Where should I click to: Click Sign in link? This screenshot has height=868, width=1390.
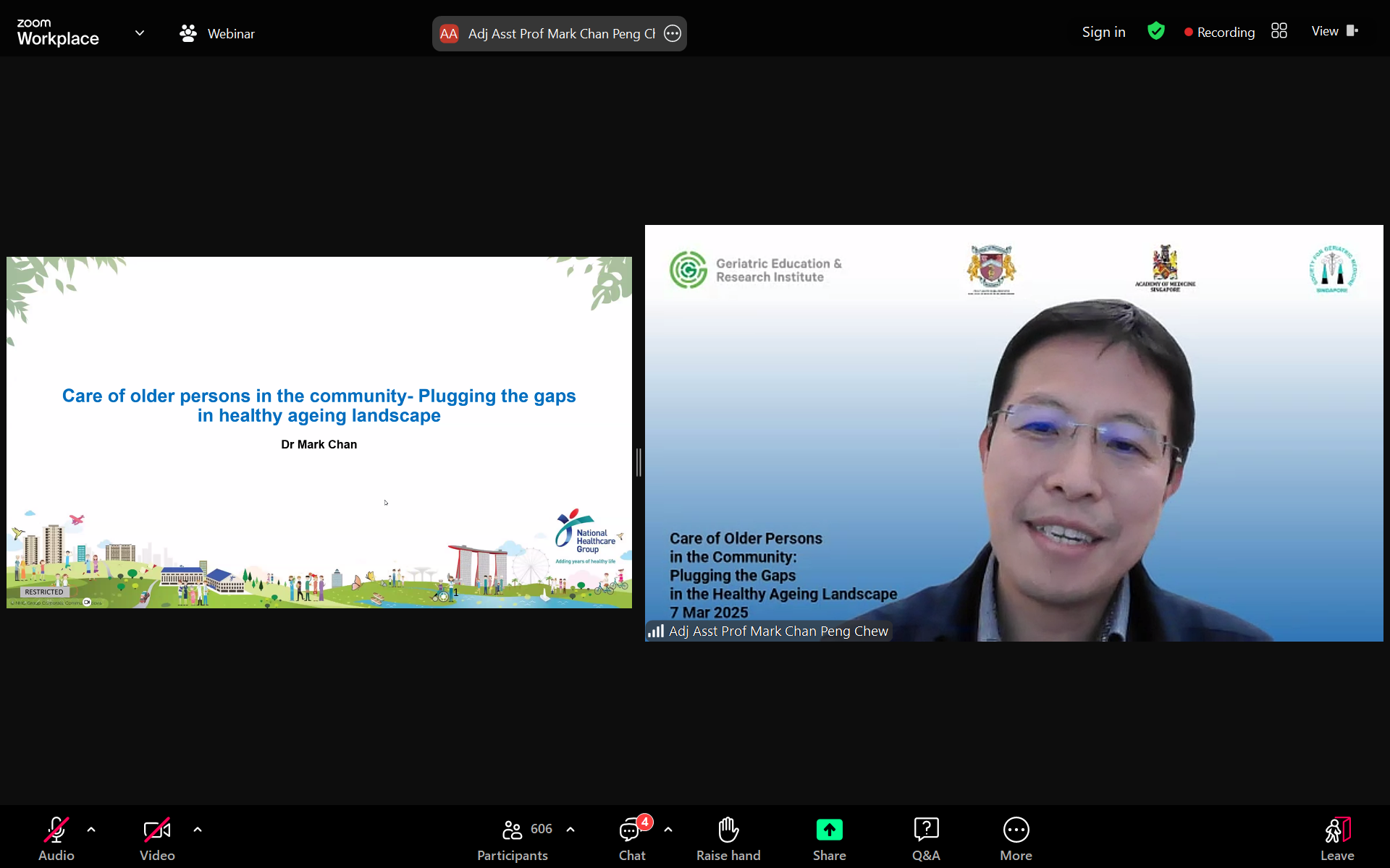tap(1103, 32)
